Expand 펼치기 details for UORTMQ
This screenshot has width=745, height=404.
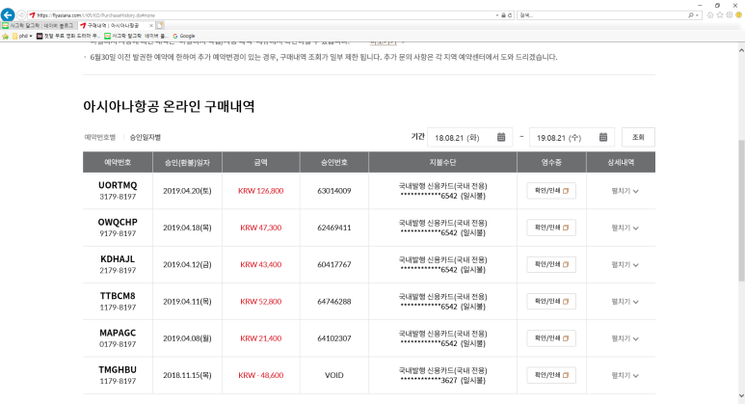[x=625, y=191]
